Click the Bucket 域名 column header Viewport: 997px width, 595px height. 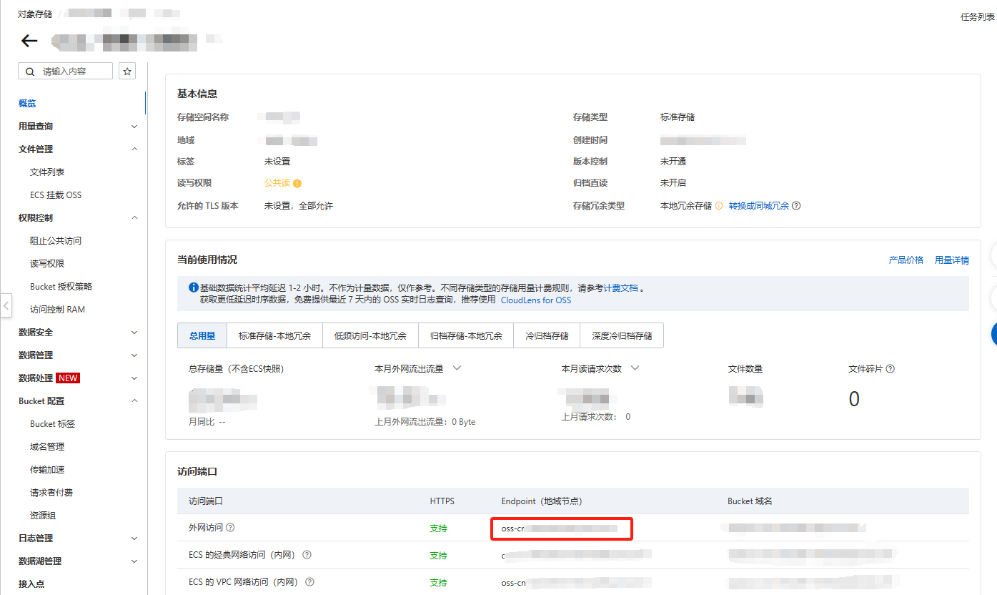click(750, 501)
